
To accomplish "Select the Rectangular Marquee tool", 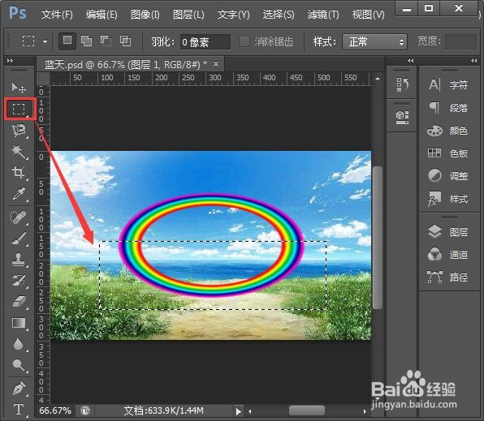I will (19, 109).
